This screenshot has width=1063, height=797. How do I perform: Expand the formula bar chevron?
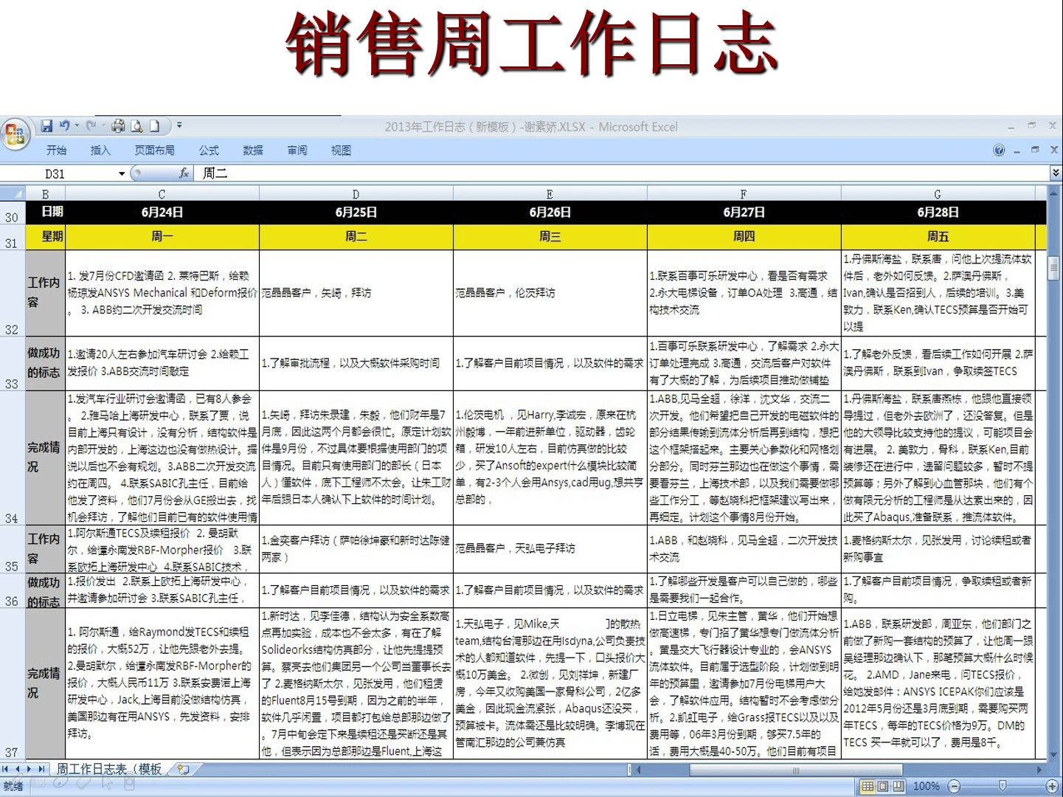point(1056,173)
